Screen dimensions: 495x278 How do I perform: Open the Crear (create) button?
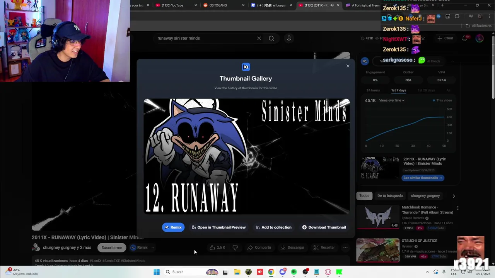pyautogui.click(x=445, y=38)
